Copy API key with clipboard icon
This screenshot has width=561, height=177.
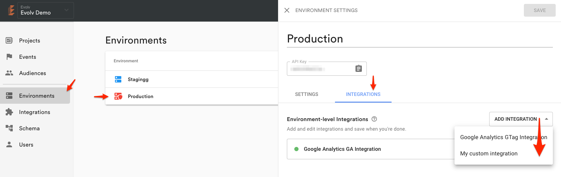pos(358,69)
